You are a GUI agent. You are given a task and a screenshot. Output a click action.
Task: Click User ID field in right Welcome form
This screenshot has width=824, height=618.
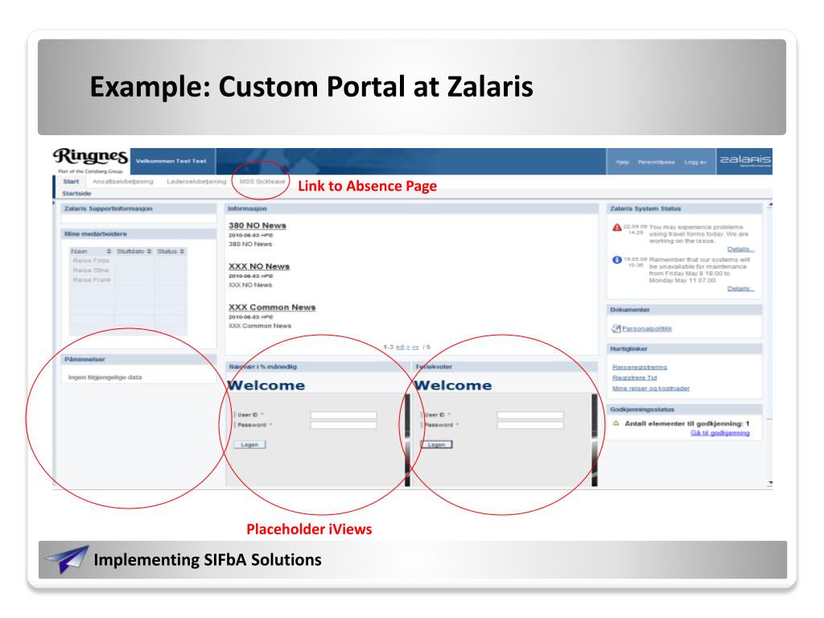tap(530, 415)
